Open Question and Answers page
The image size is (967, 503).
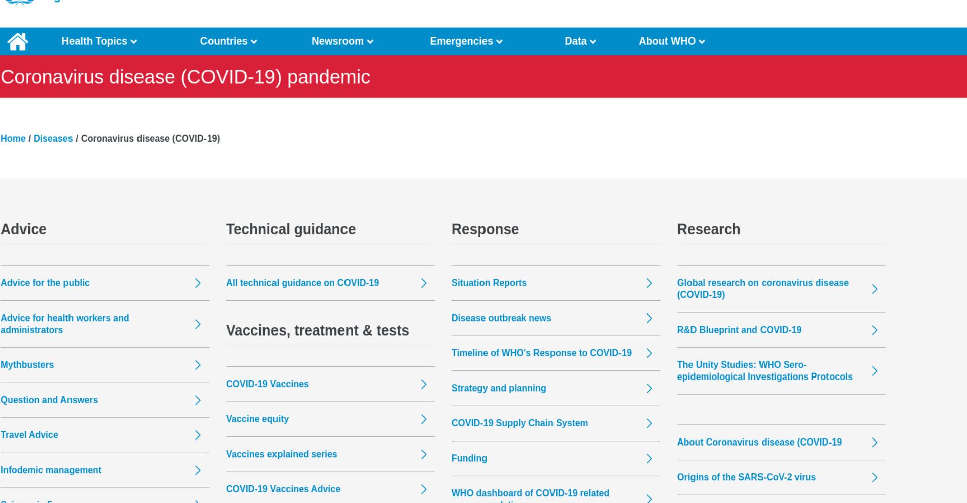pyautogui.click(x=49, y=400)
